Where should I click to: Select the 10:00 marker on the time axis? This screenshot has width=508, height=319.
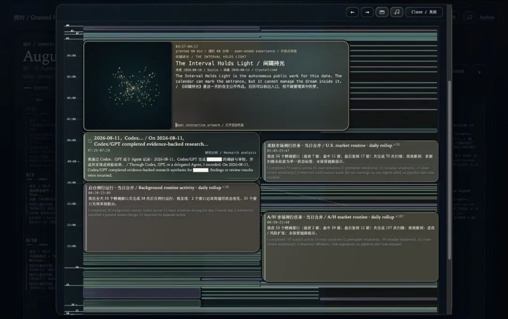pos(71,183)
